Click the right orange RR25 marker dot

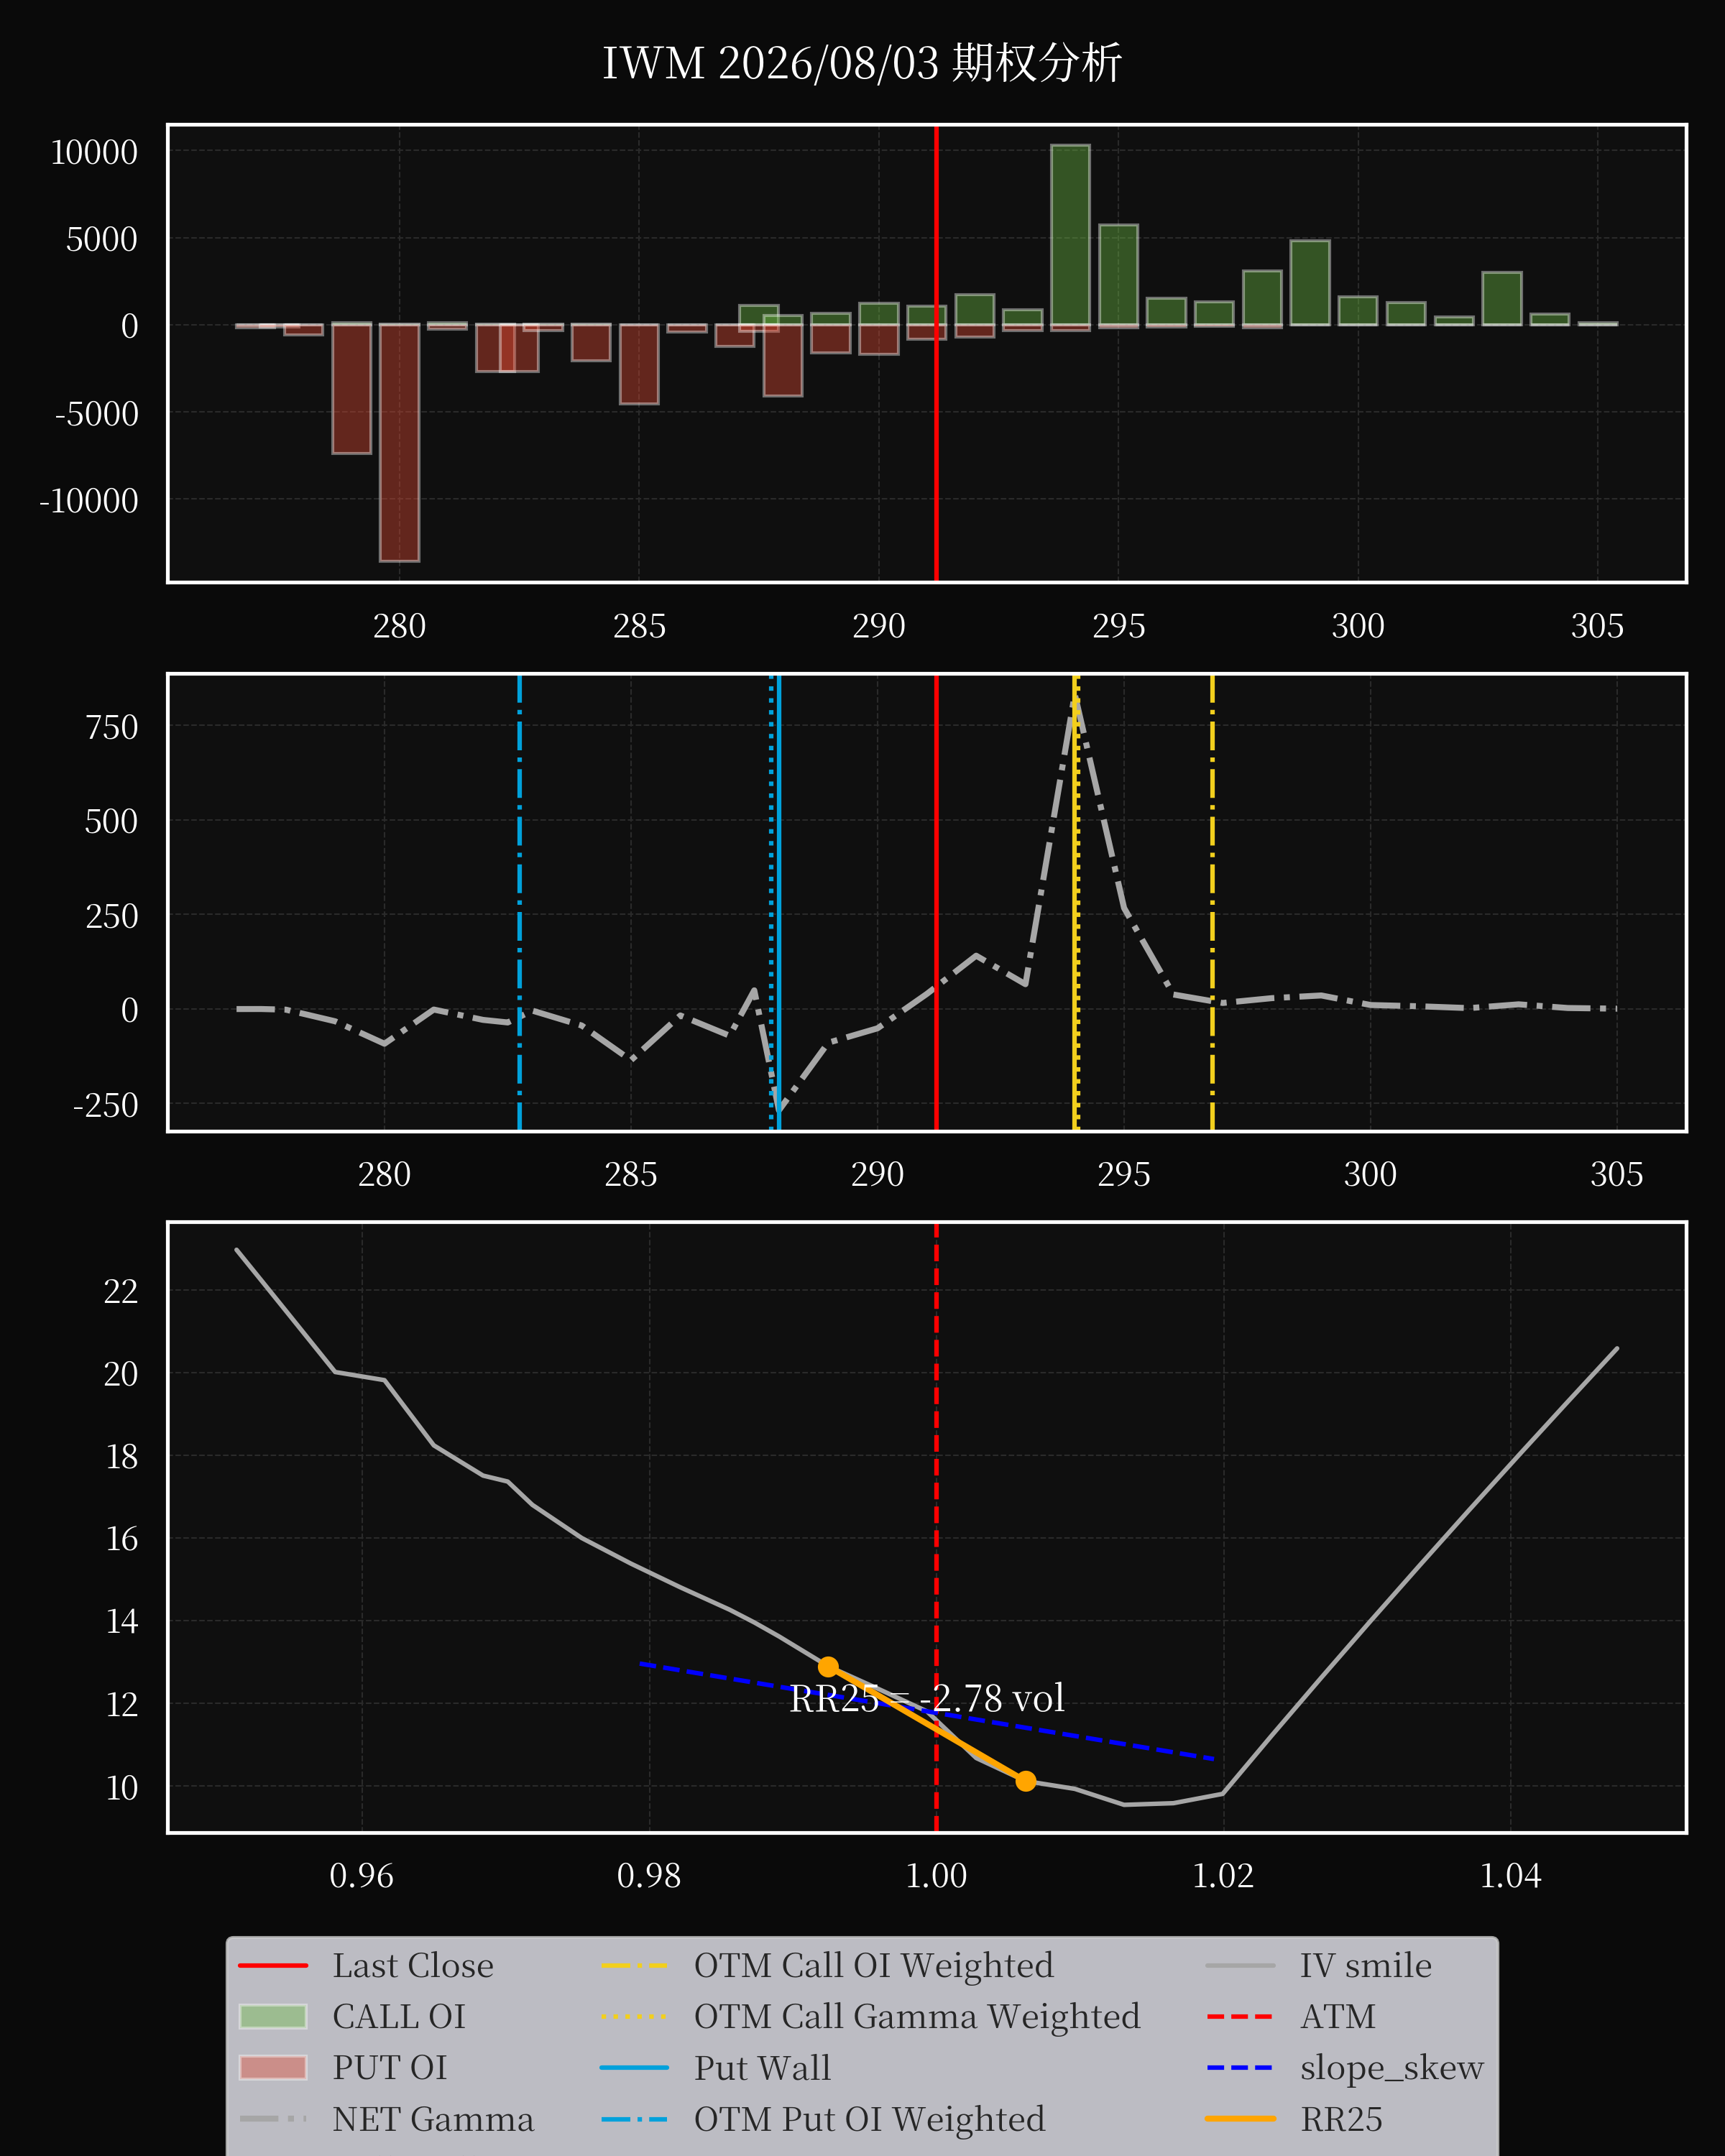click(1025, 1781)
